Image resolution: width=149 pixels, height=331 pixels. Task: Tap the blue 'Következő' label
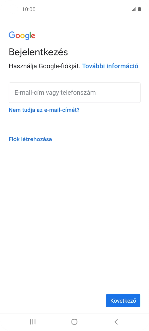click(x=123, y=300)
